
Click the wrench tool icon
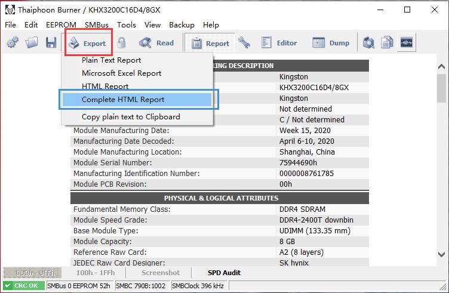click(x=244, y=43)
